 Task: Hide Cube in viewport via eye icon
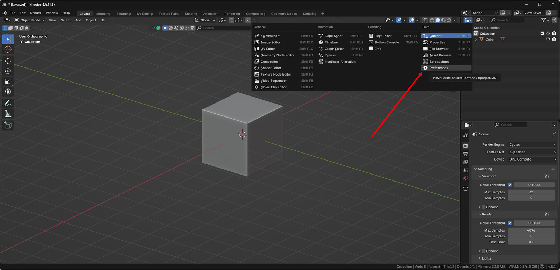(548, 39)
